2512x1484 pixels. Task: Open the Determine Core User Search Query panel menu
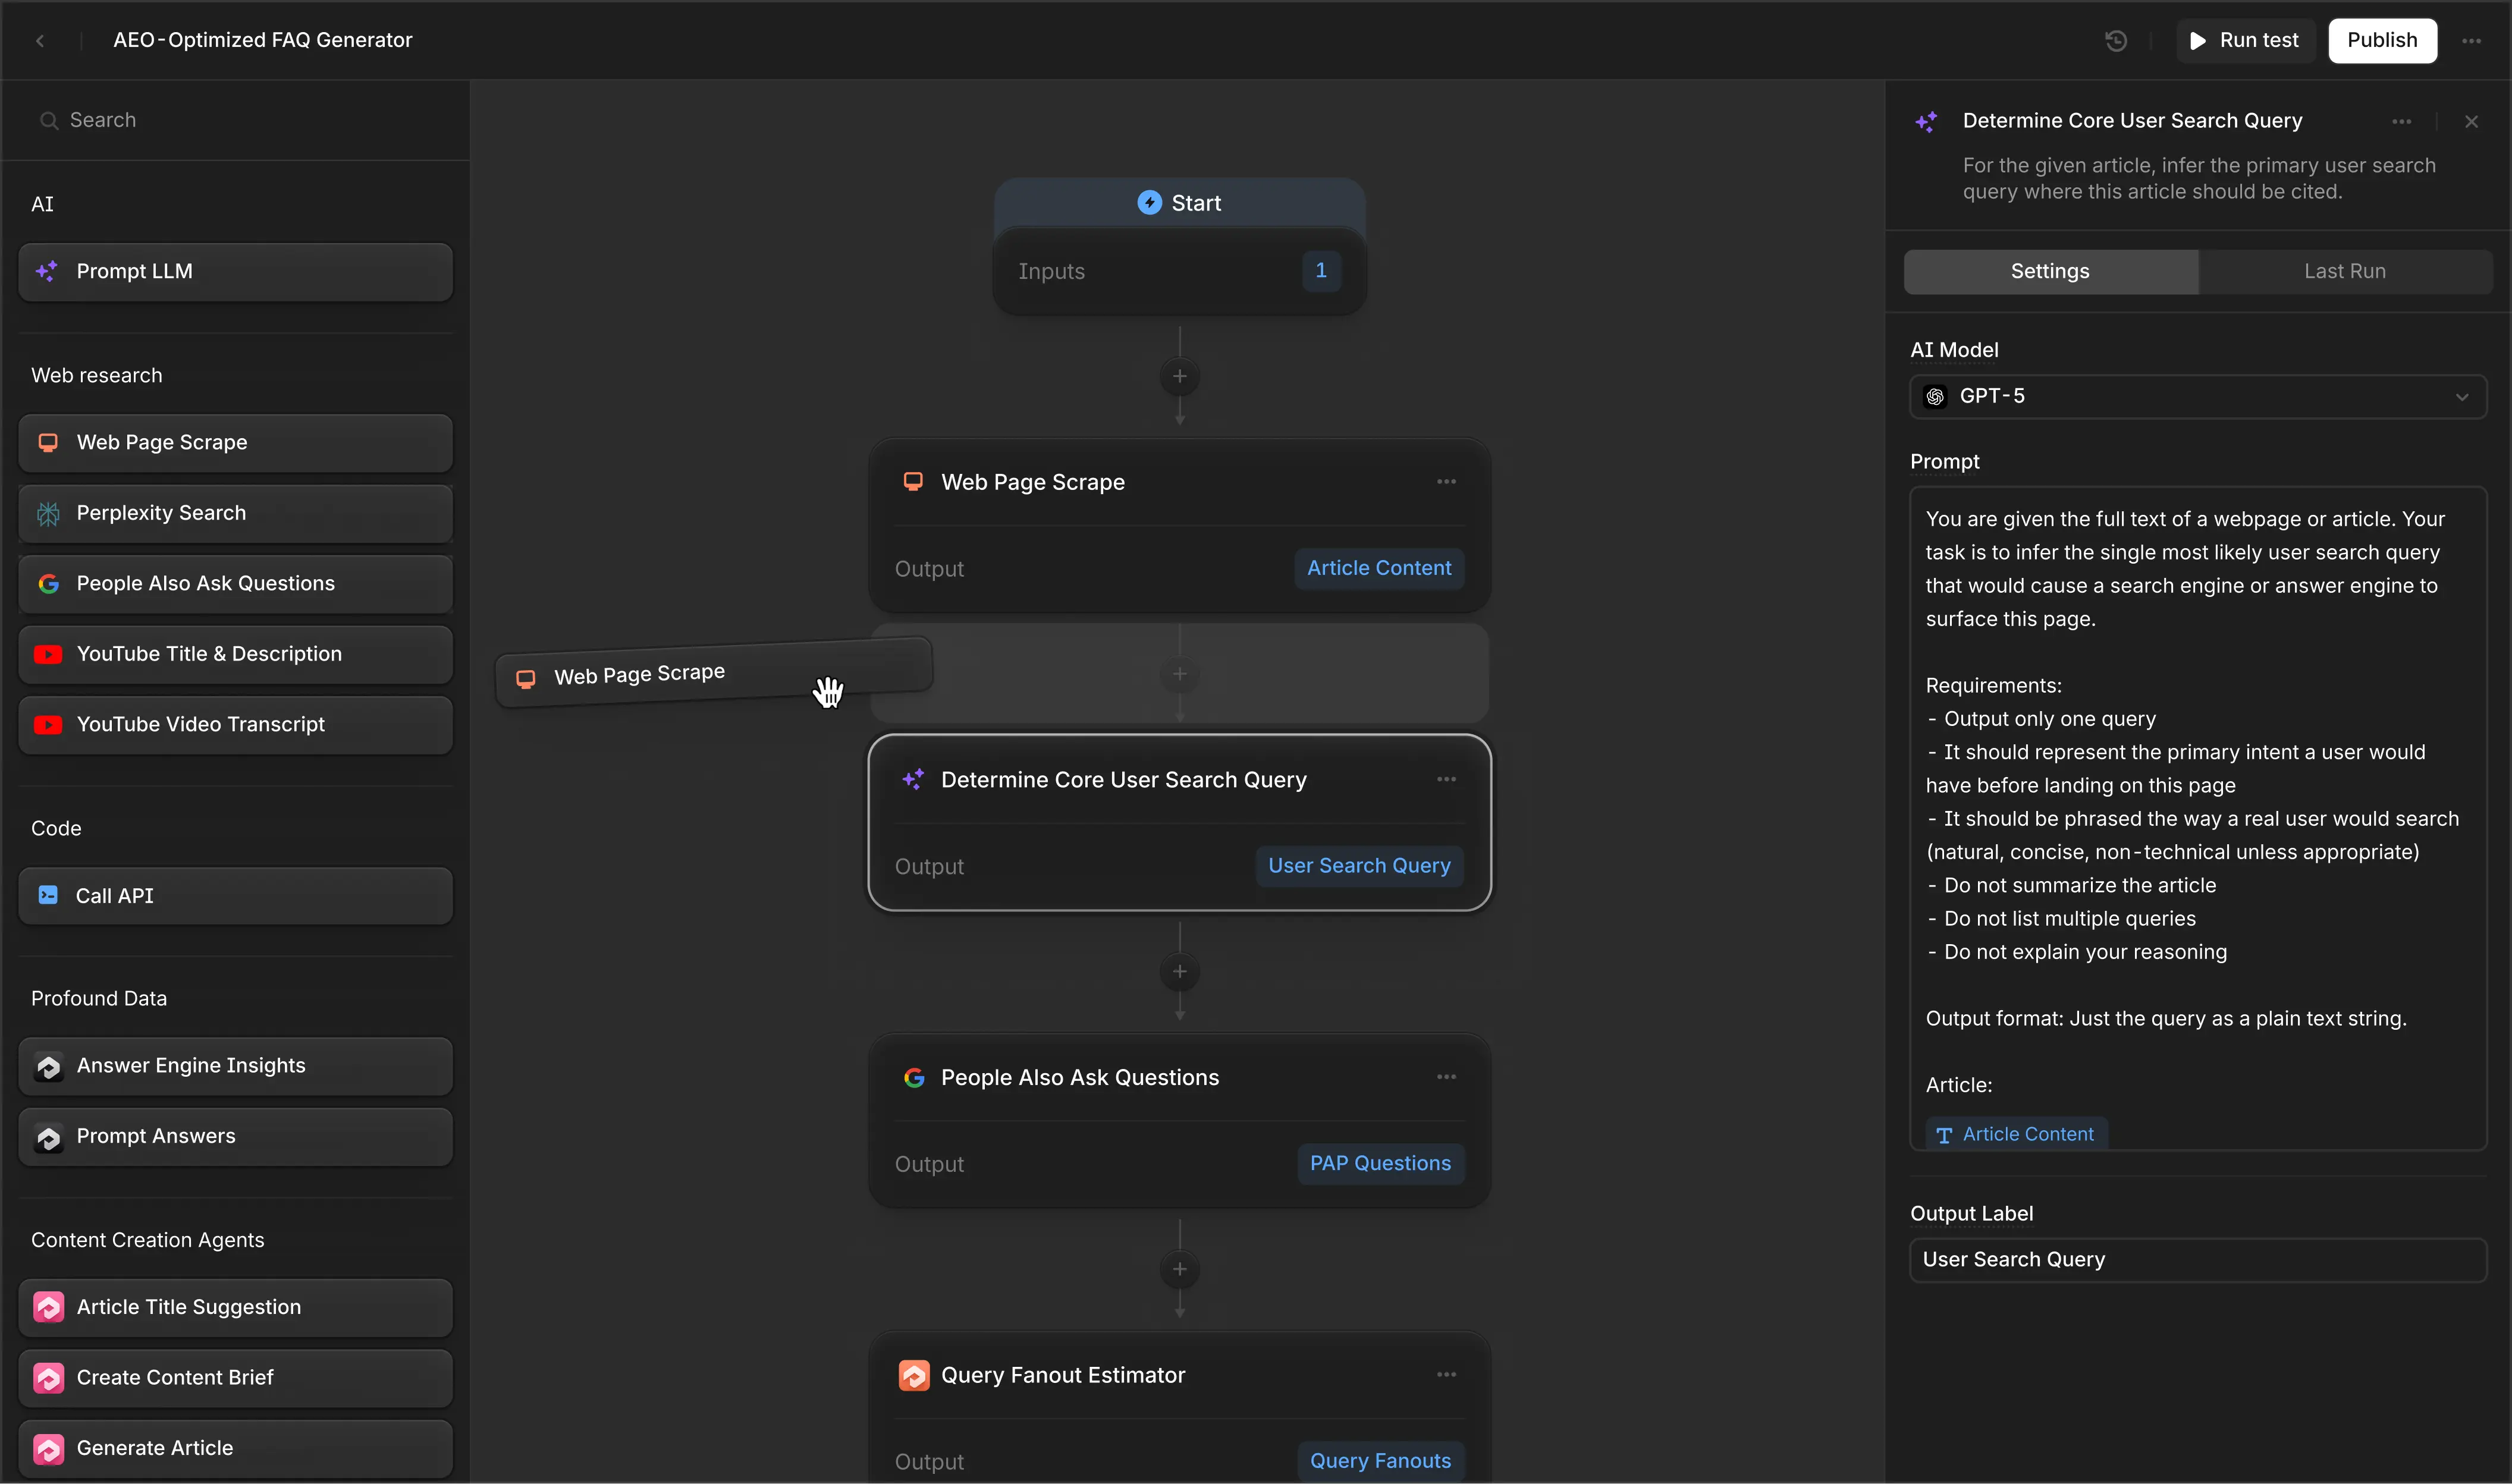[x=2402, y=120]
